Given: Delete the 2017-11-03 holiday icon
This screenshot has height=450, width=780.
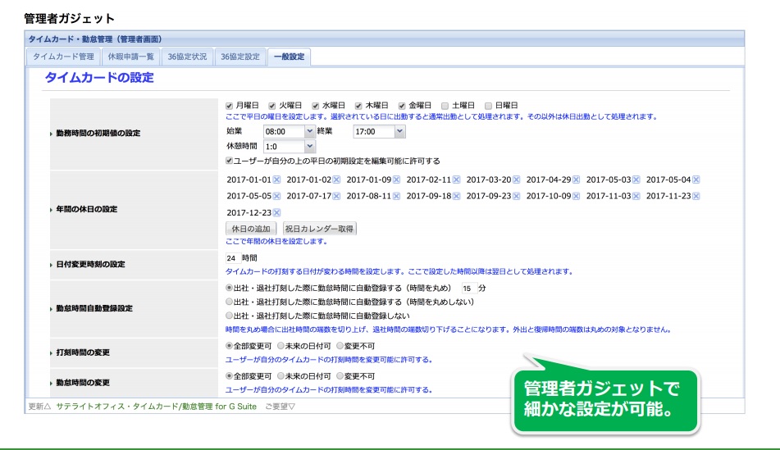Looking at the screenshot, I should tap(636, 196).
